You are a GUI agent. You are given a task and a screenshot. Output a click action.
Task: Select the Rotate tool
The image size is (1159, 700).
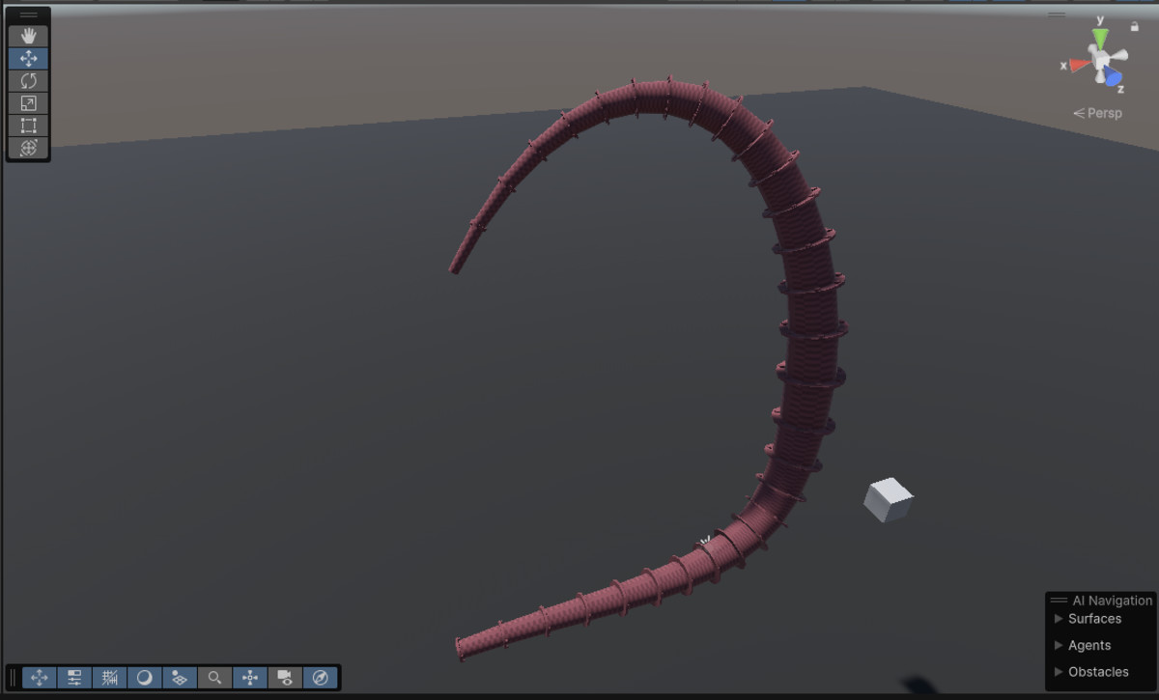click(28, 80)
